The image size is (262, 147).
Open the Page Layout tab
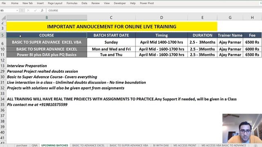(55, 3)
